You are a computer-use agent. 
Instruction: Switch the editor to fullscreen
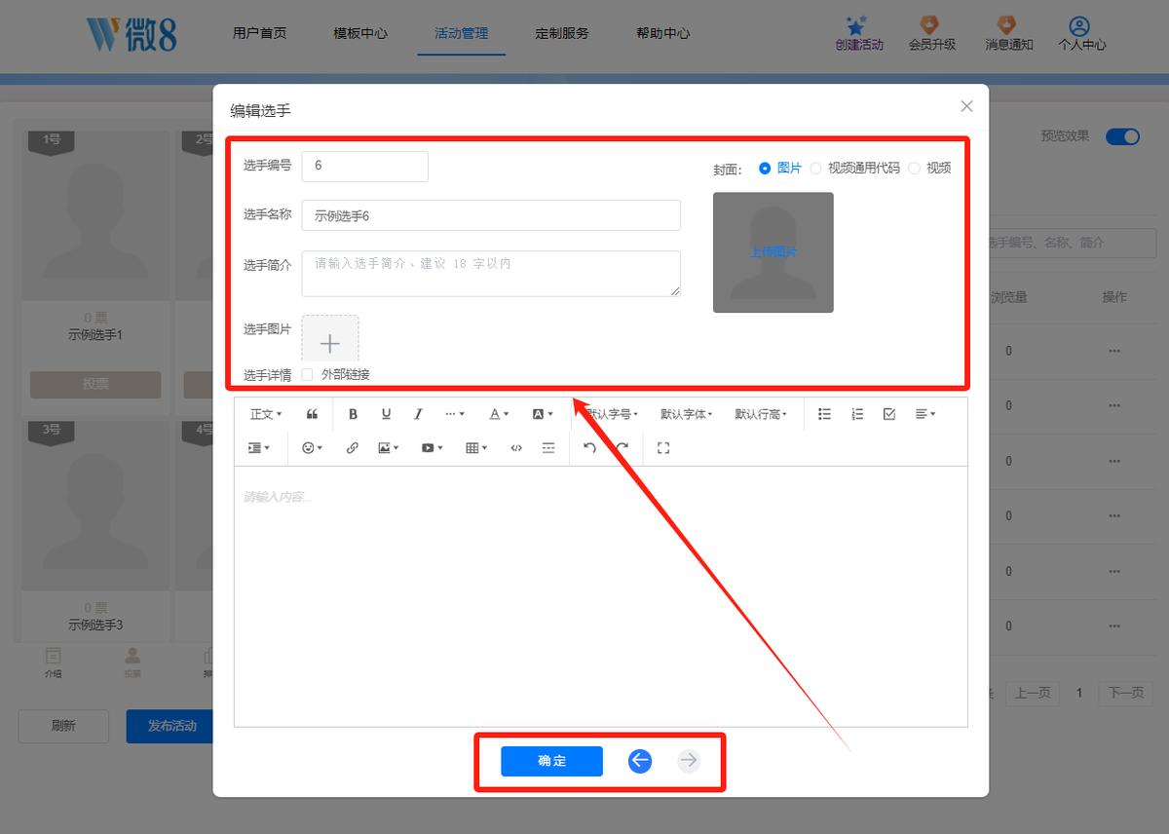[x=663, y=448]
